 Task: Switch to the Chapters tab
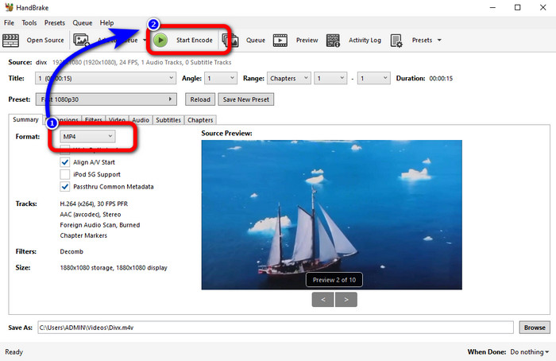coord(200,120)
